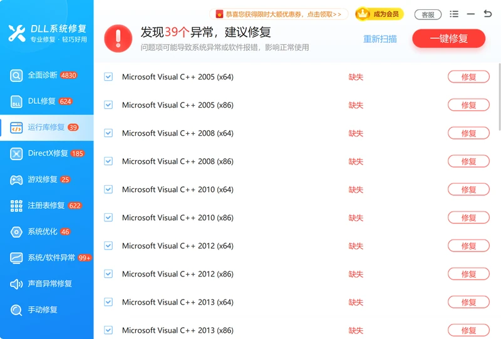Click the limited coupon banner link
This screenshot has height=339, width=501.
[279, 14]
